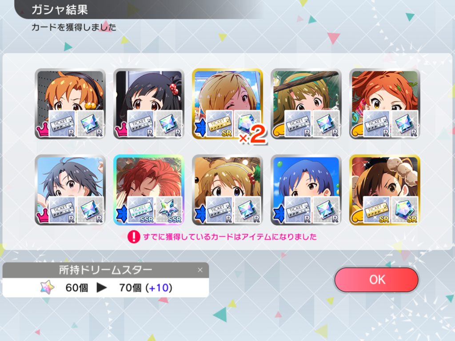Select the blue-haired girl card on blue background
The image size is (455, 341).
pos(306,190)
